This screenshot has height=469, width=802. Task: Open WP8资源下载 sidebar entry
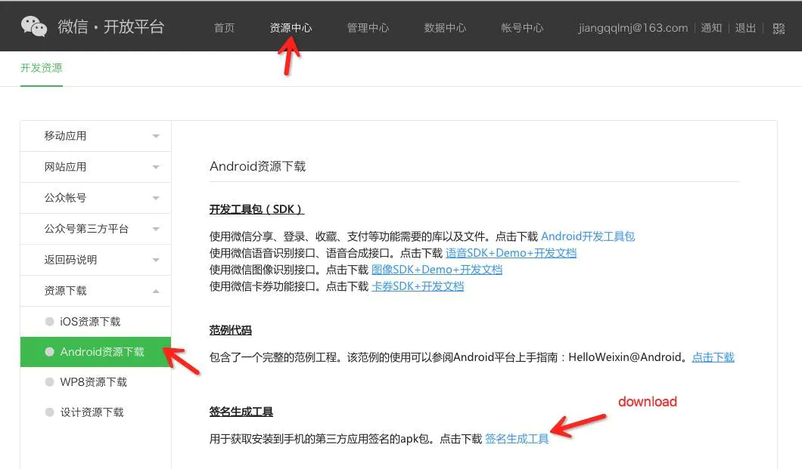tap(95, 381)
